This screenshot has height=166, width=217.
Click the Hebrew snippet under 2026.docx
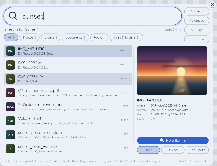click(63, 109)
